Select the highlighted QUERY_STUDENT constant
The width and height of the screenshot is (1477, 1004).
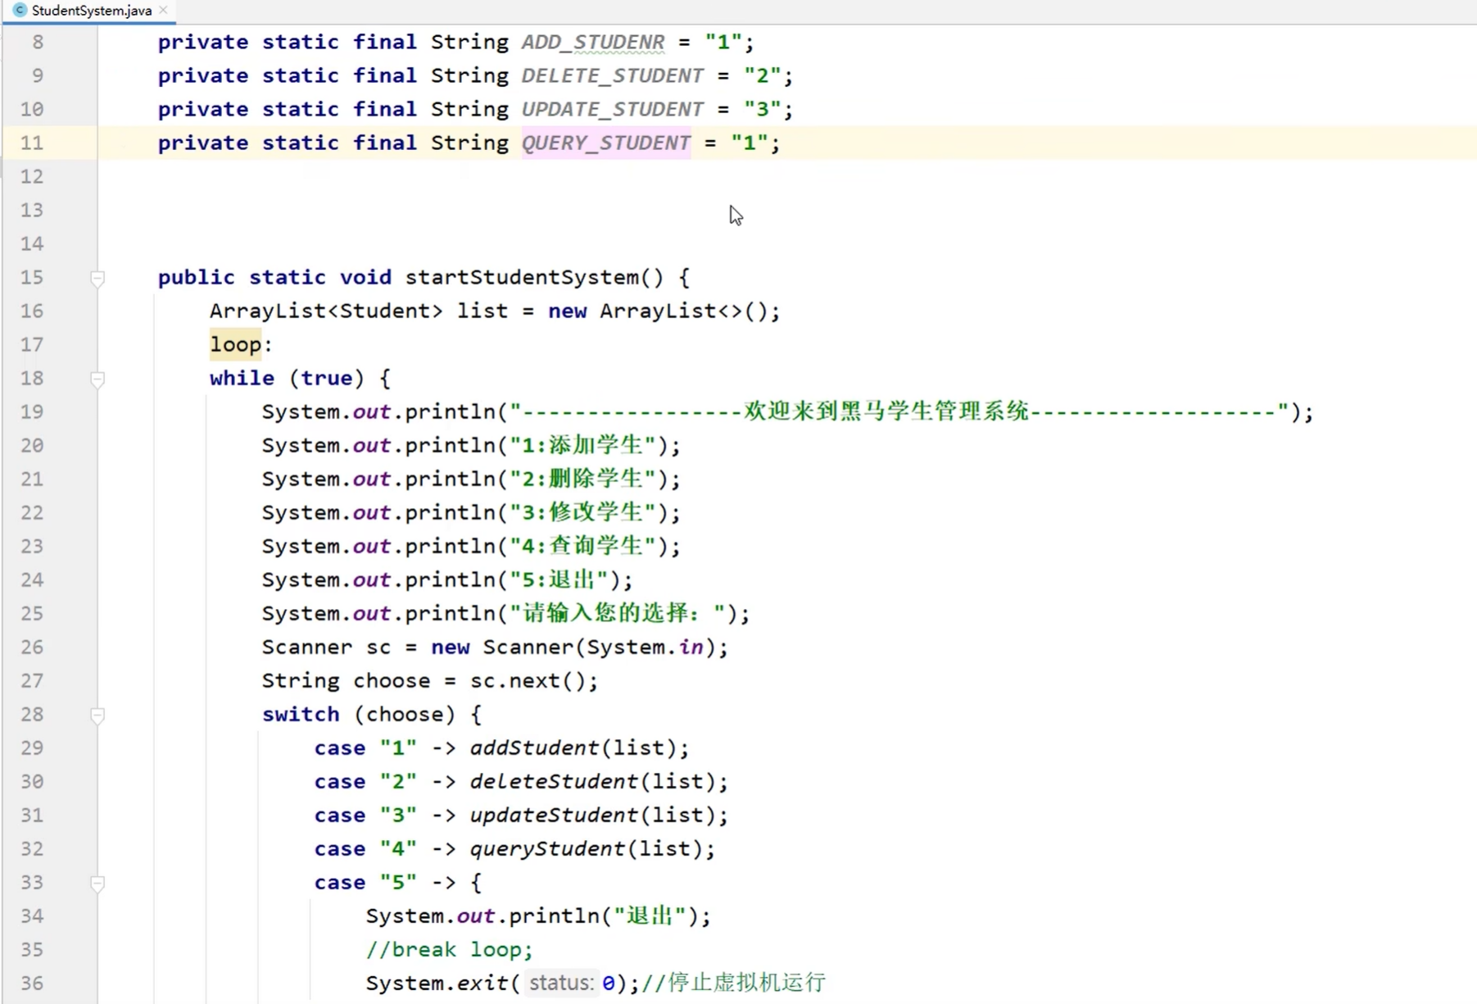click(605, 143)
